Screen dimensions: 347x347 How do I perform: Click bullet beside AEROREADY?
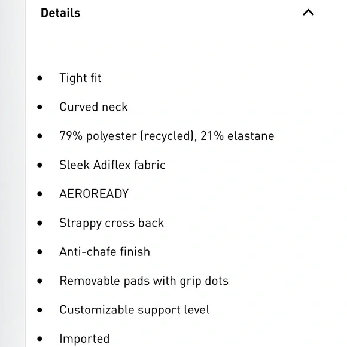point(40,194)
